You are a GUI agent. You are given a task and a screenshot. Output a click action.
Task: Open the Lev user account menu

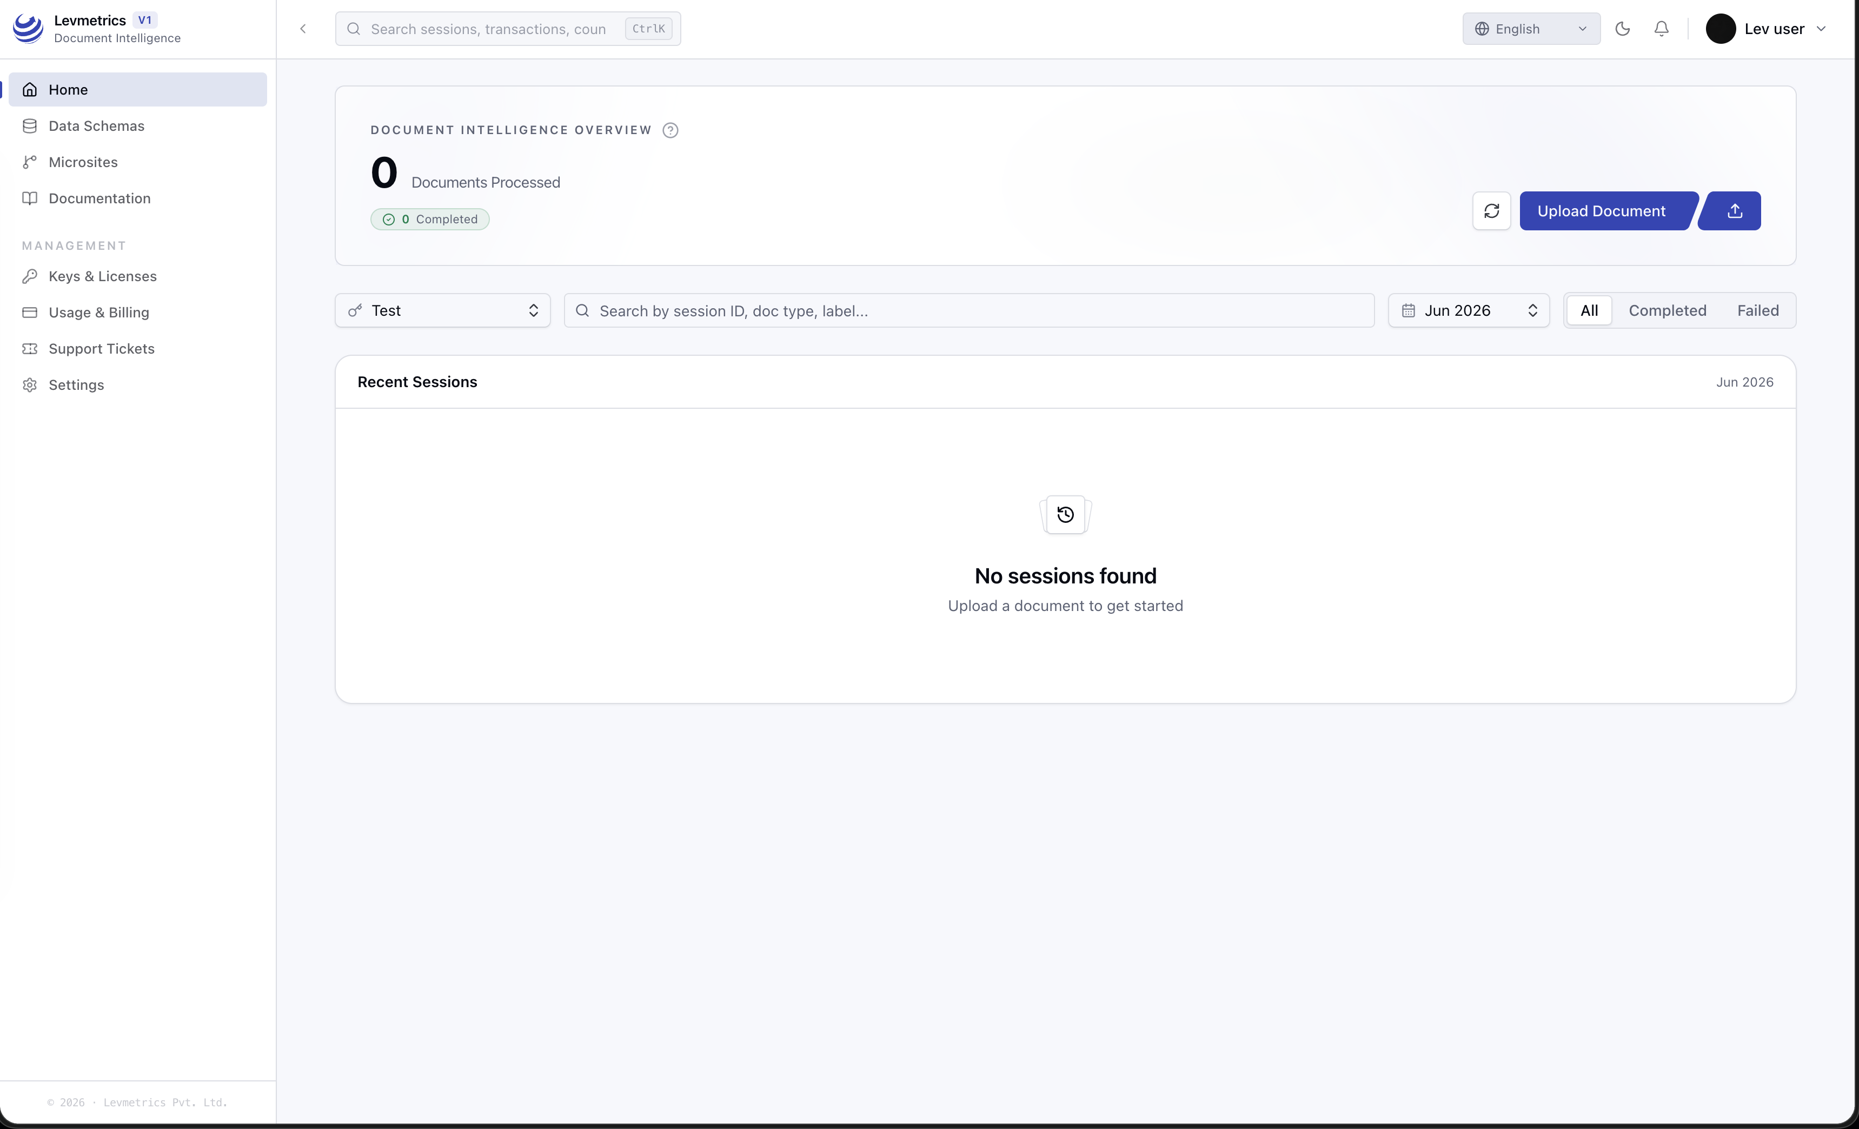coord(1765,29)
